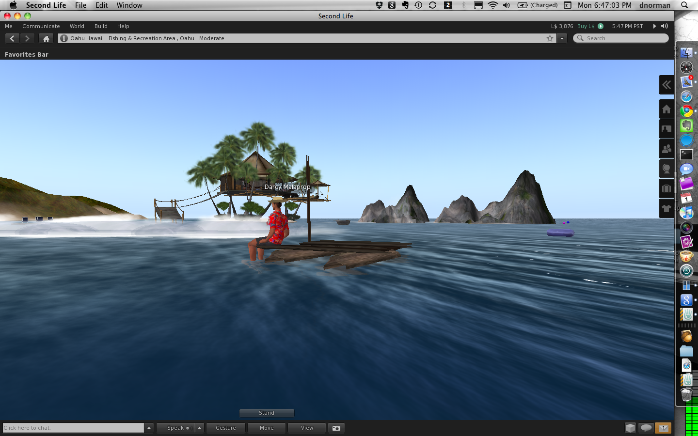Viewport: 698px width, 436px height.
Task: Collapse the sidebar with double-chevron icon
Action: [666, 85]
